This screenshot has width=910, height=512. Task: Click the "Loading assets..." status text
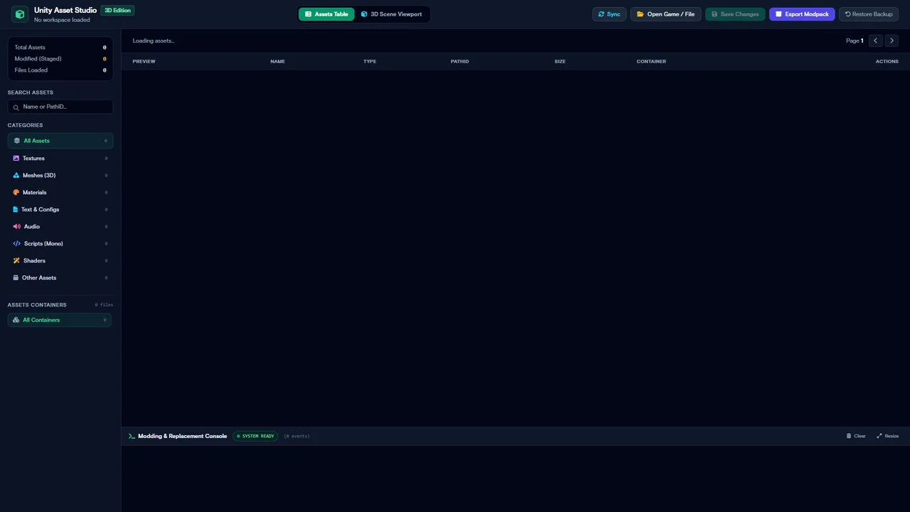click(x=154, y=41)
